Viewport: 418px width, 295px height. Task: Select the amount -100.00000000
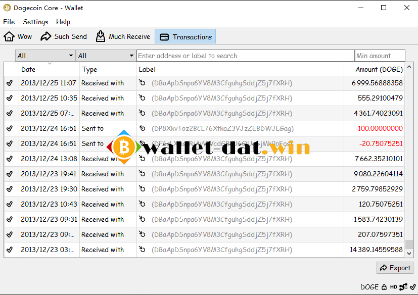click(x=379, y=128)
